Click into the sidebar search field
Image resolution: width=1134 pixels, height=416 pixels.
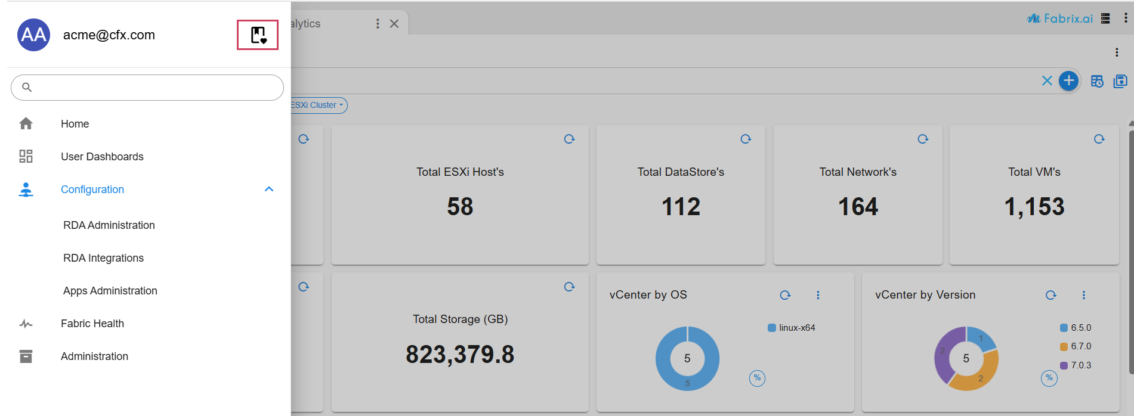pyautogui.click(x=155, y=88)
